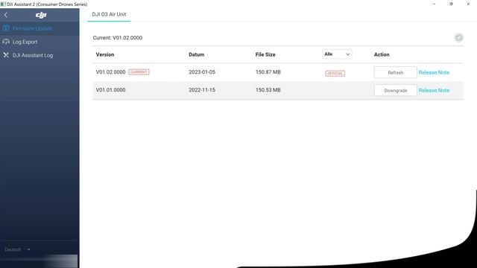Screen dimensions: 477x268
Task: Click date 2023-01-05
Action: 202,72
